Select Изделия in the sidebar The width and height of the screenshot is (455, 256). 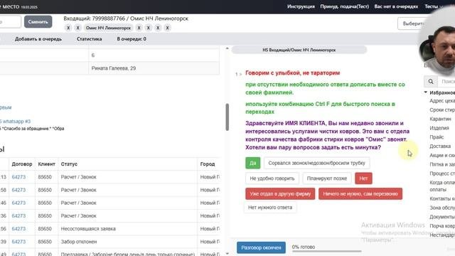(x=439, y=128)
